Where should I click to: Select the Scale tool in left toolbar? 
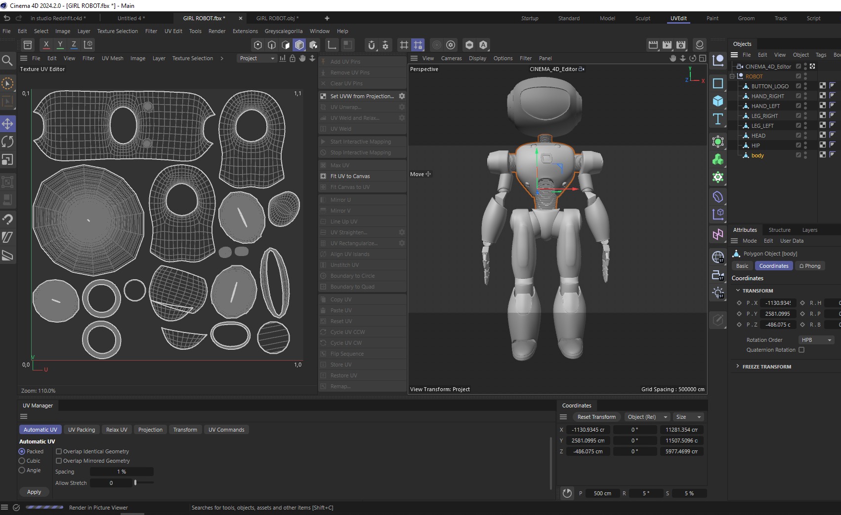(x=7, y=160)
